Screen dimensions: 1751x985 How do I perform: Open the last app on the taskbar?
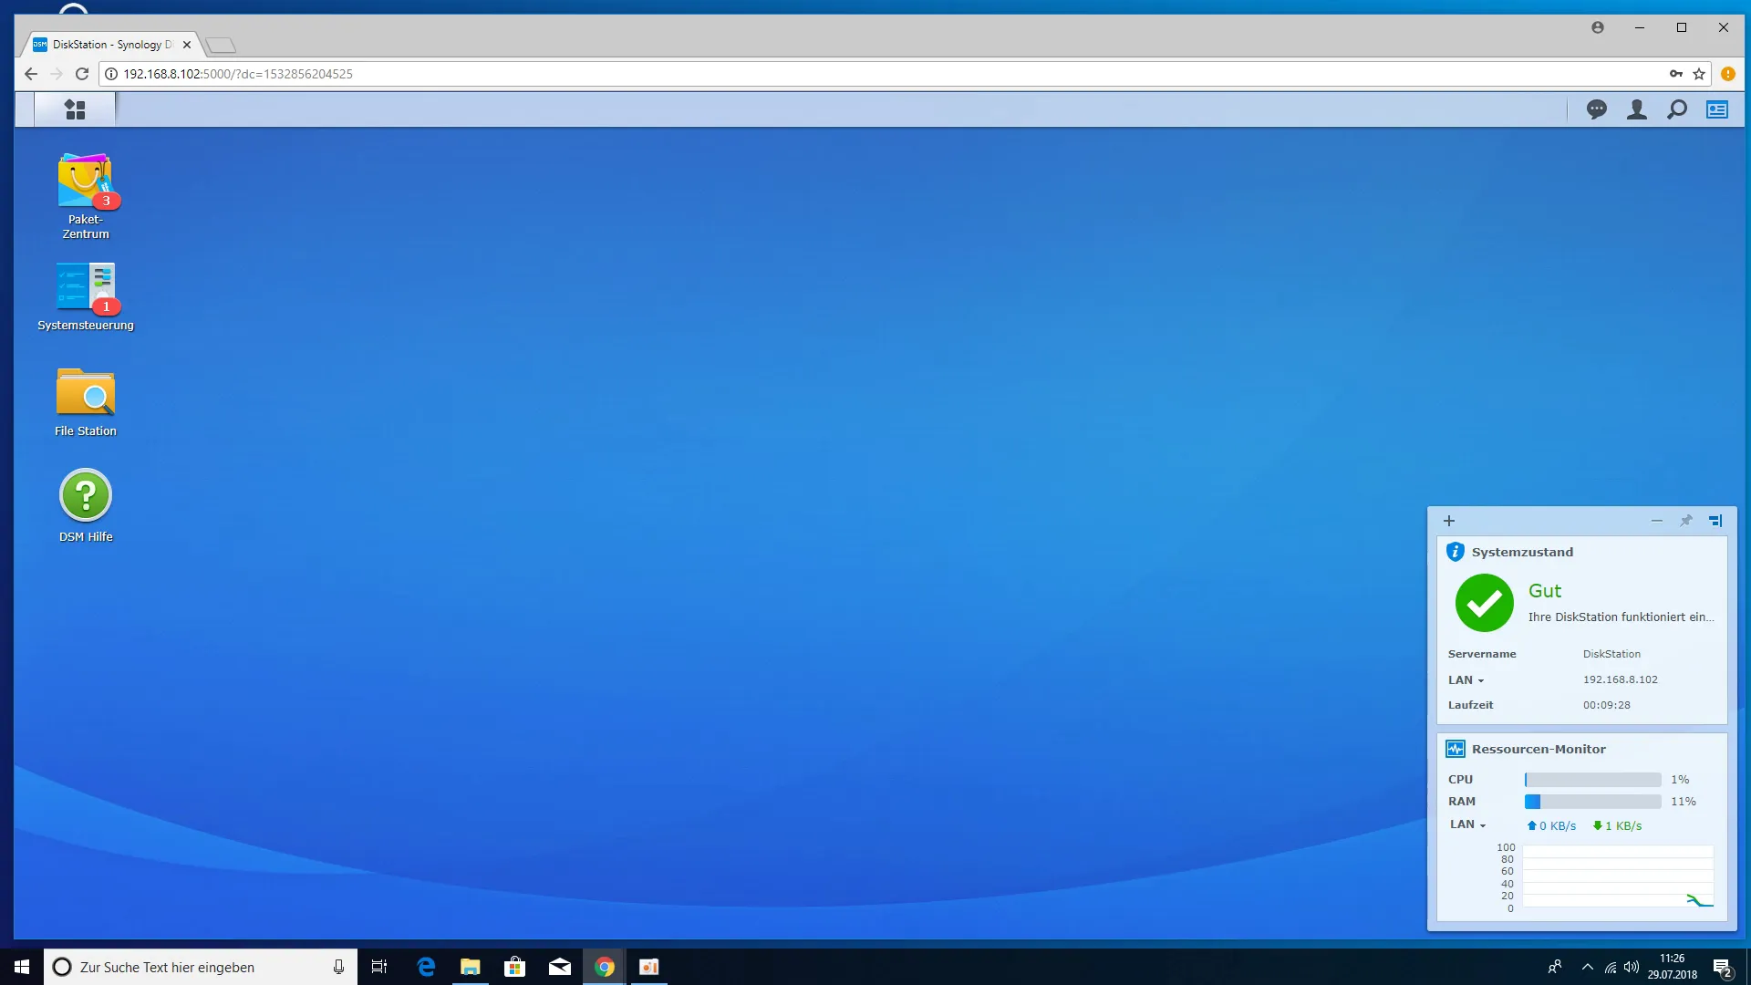pyautogui.click(x=649, y=967)
